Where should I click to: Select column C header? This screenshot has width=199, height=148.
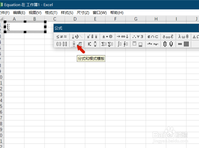[x=55, y=19]
